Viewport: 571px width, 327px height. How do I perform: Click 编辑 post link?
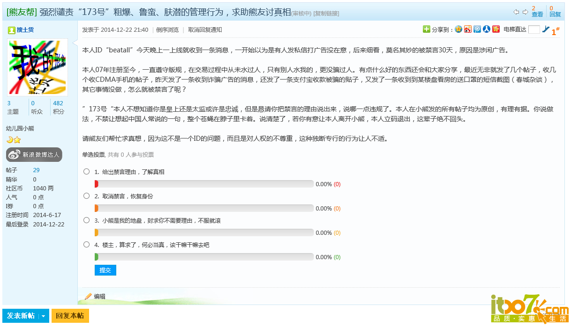(x=99, y=296)
